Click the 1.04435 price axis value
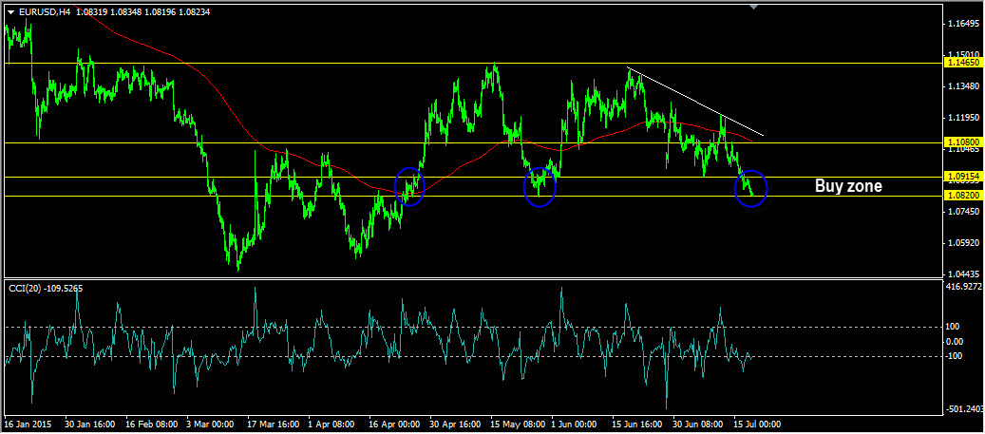985x434 pixels. coord(964,274)
